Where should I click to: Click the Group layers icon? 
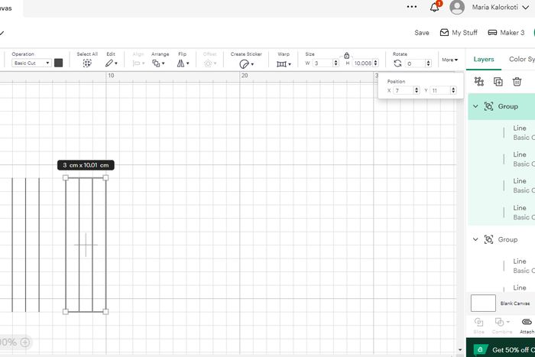tap(479, 81)
